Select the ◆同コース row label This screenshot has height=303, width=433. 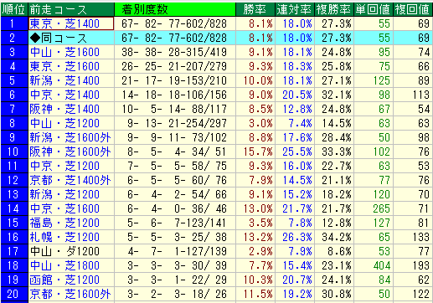click(59, 38)
